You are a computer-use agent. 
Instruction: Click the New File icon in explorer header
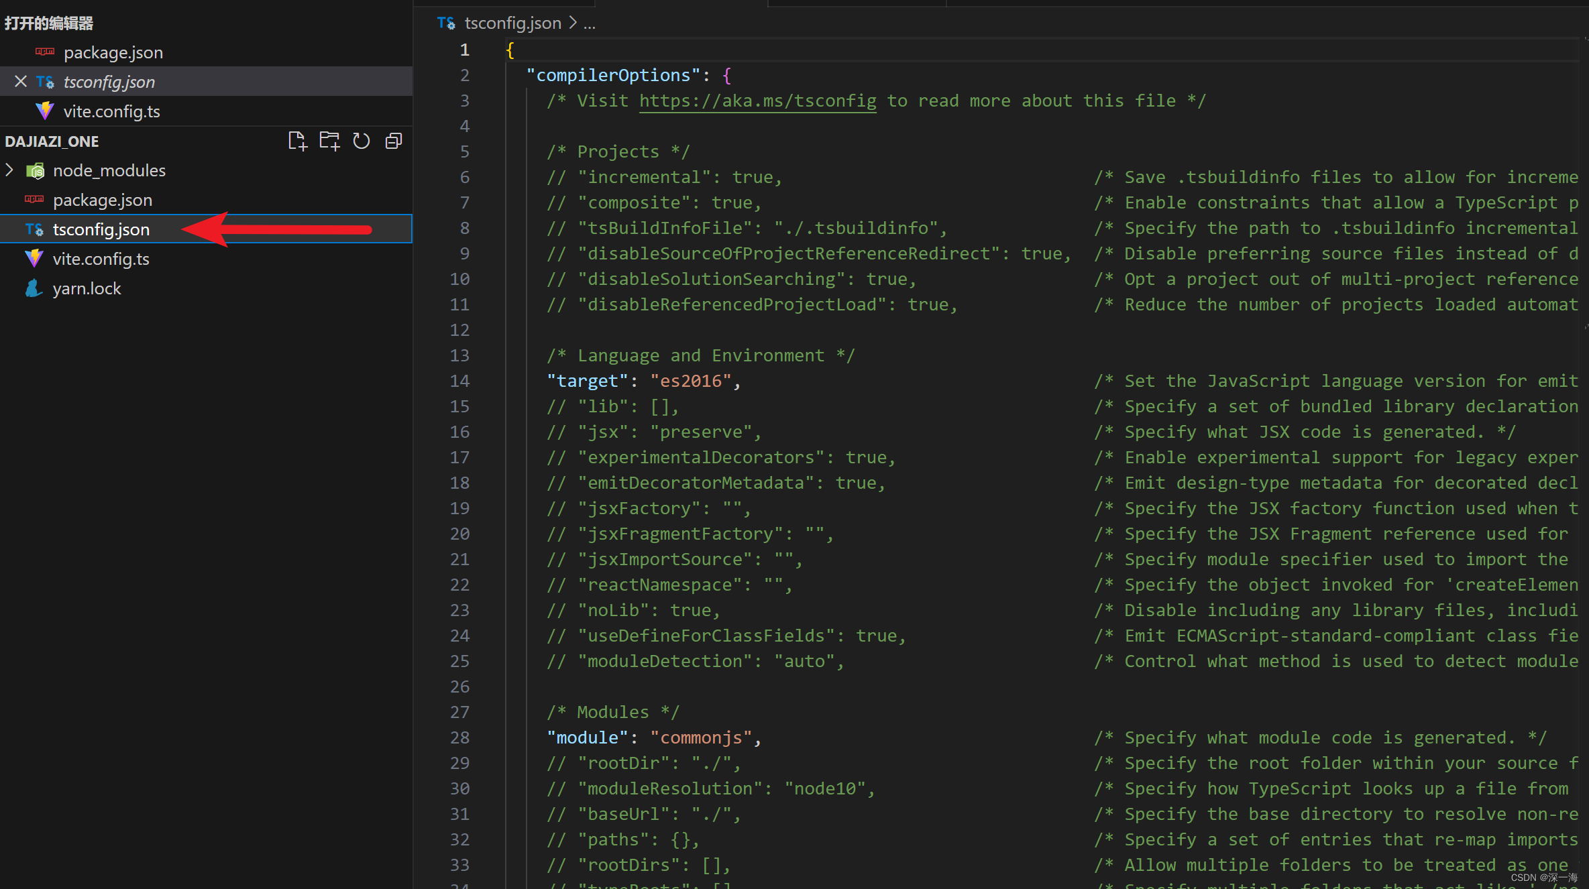click(x=297, y=141)
